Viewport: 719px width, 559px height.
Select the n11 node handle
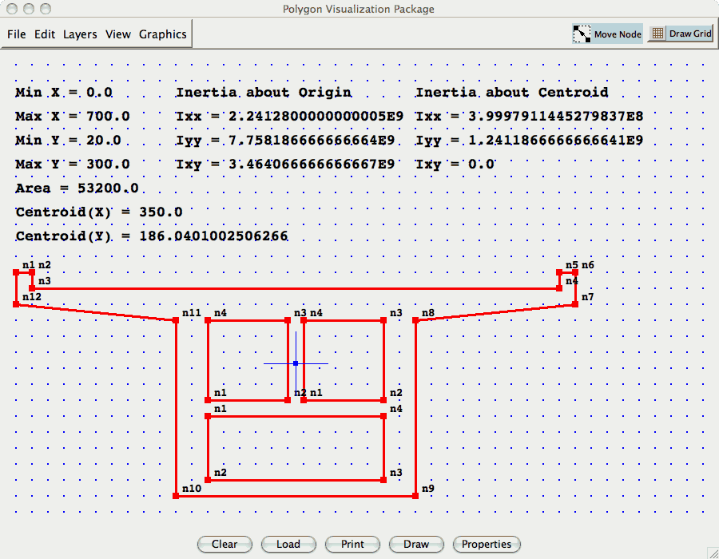coord(176,320)
